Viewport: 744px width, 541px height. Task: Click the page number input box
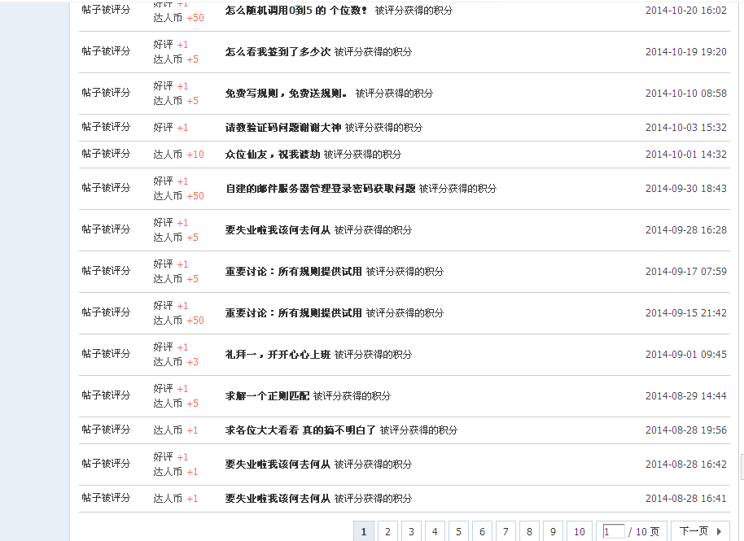pyautogui.click(x=615, y=530)
